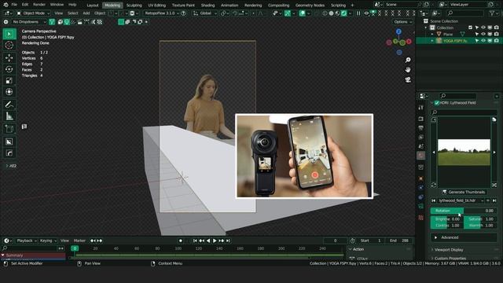Toggle viewport overlays button
Screen dimensions: 503x283
click(x=302, y=13)
